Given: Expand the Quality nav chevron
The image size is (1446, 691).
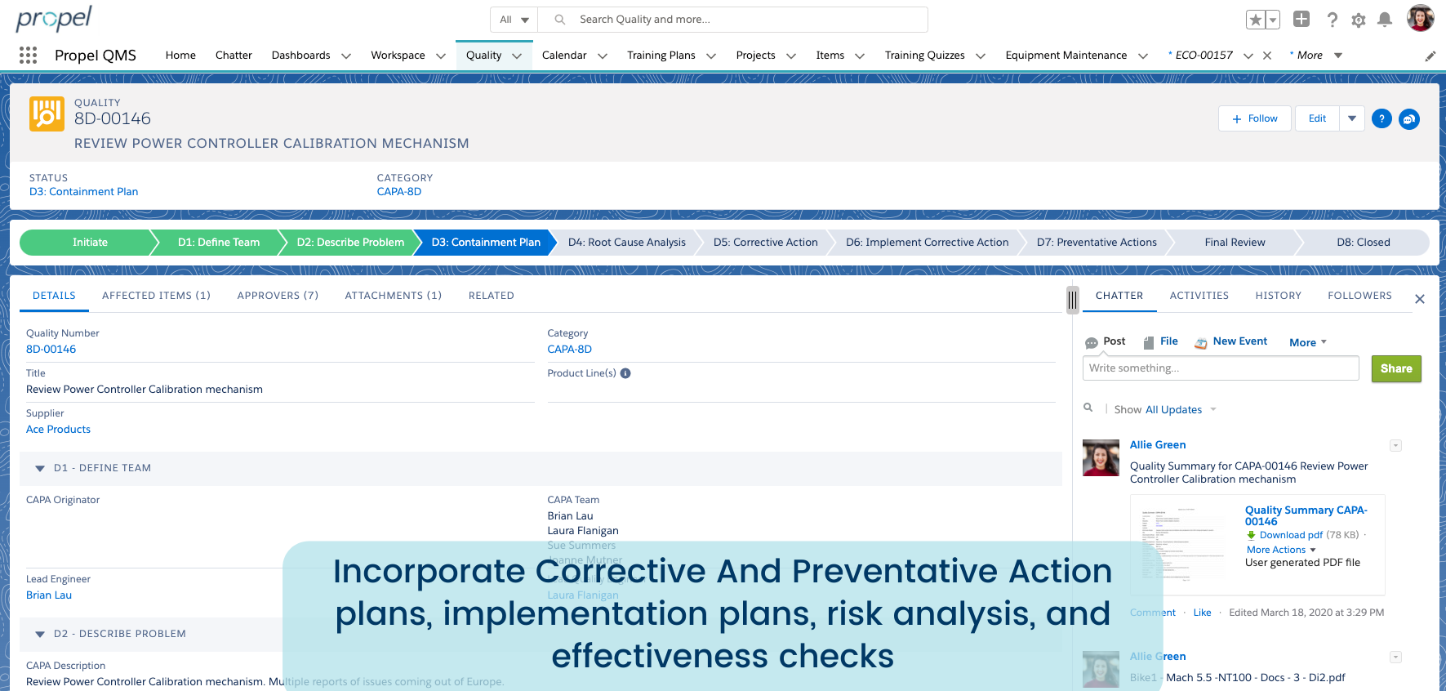Looking at the screenshot, I should pos(517,56).
